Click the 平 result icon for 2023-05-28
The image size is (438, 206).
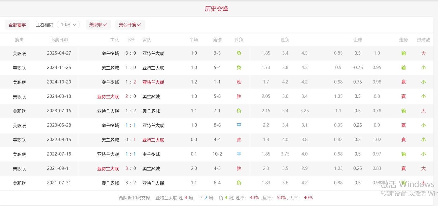[239, 125]
